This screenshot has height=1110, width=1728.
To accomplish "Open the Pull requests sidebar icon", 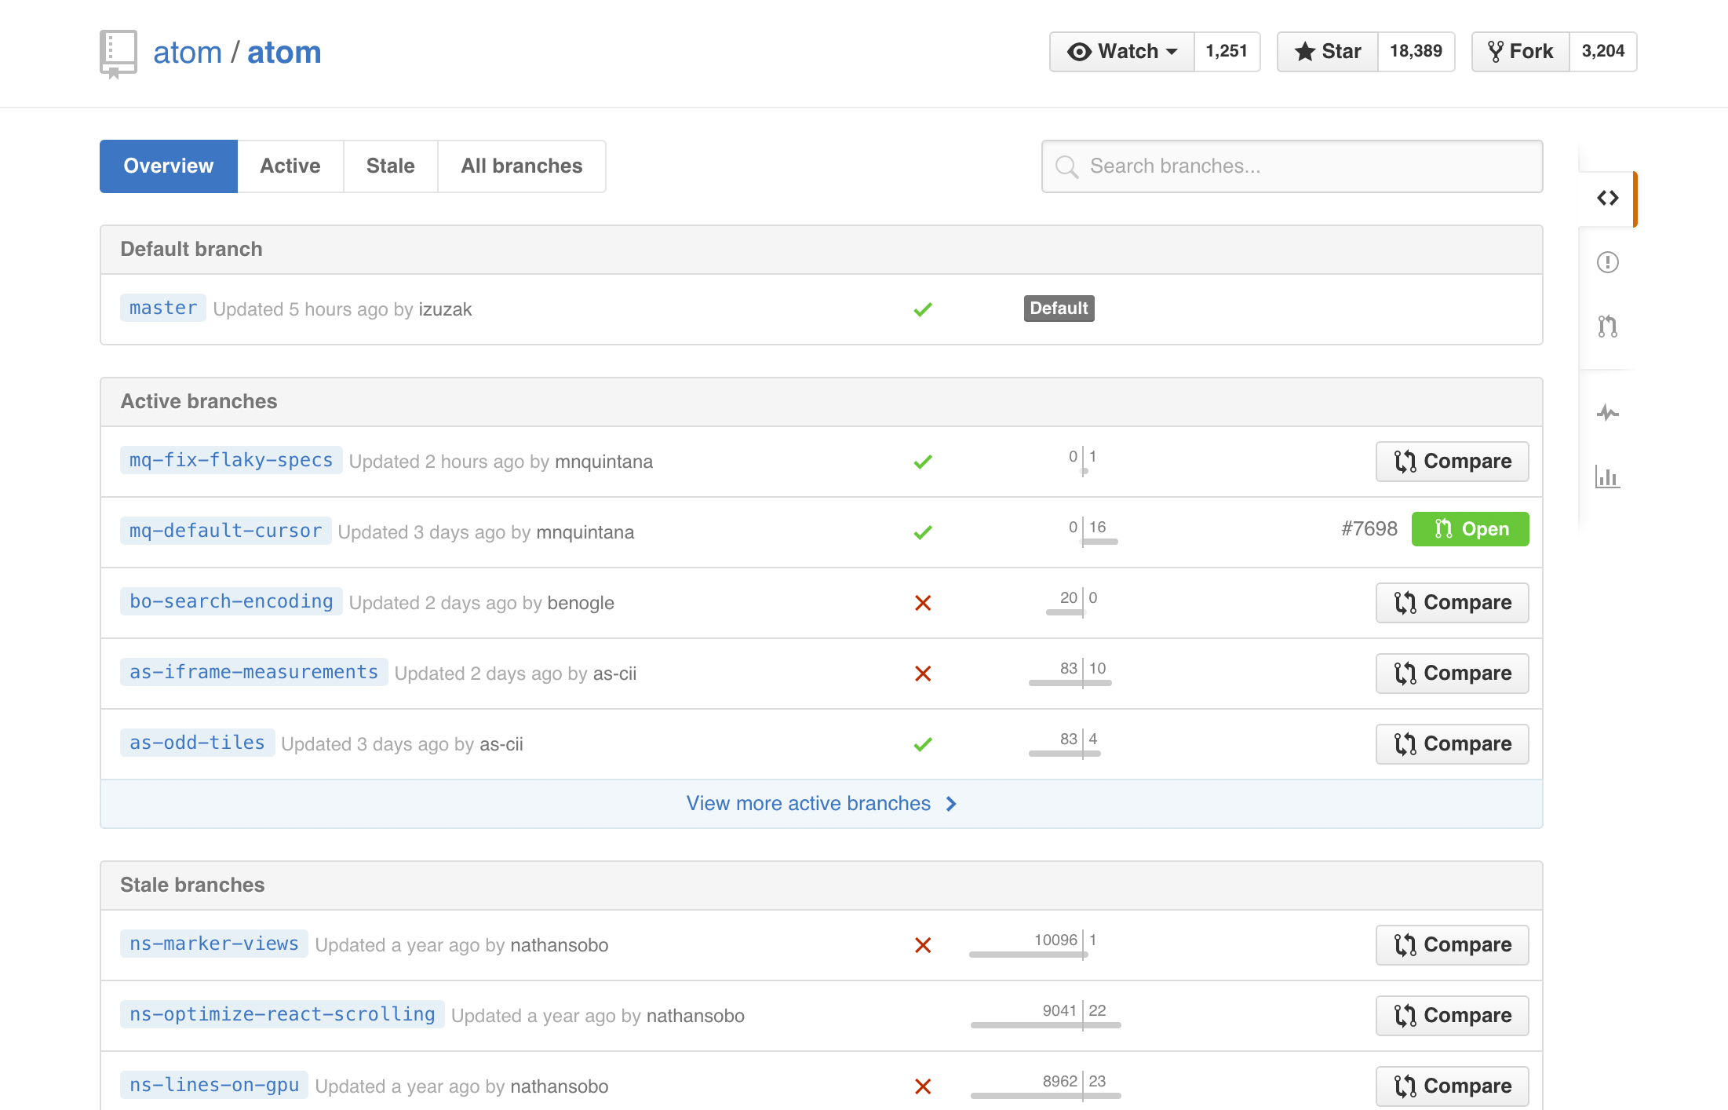I will pos(1608,326).
